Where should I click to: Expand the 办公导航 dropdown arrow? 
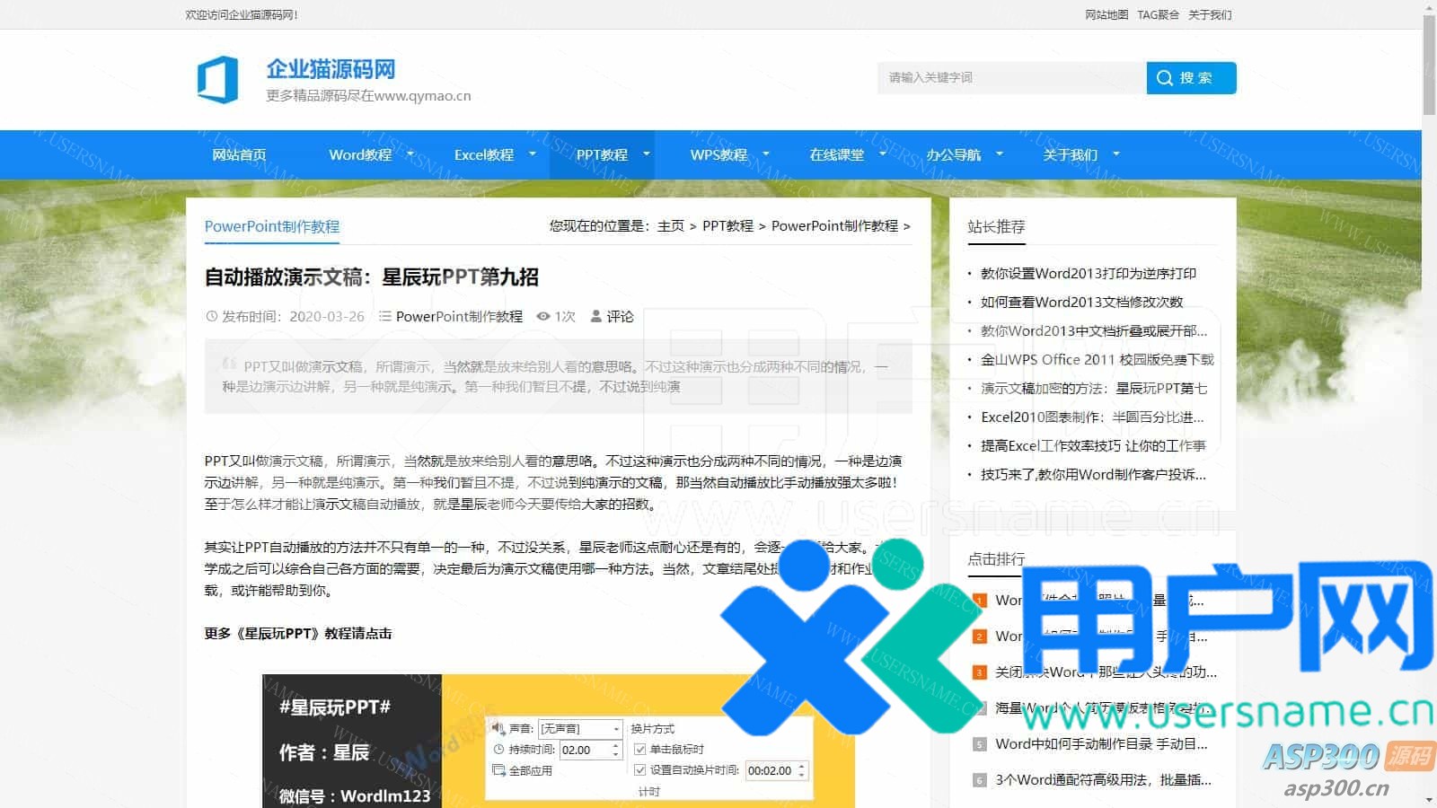(x=1000, y=154)
